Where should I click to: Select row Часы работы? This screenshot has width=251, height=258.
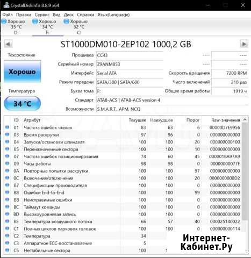pos(123,163)
